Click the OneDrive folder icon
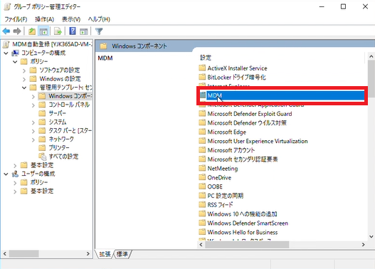The width and height of the screenshot is (375, 269). point(202,177)
